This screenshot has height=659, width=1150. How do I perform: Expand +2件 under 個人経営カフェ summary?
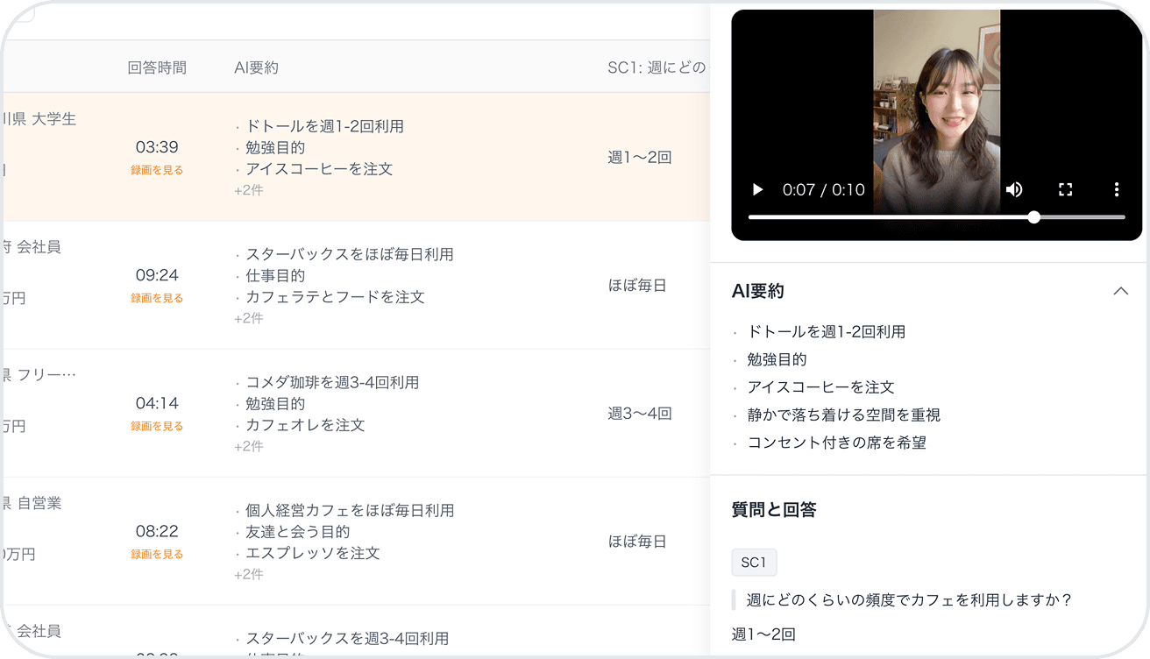tap(249, 574)
